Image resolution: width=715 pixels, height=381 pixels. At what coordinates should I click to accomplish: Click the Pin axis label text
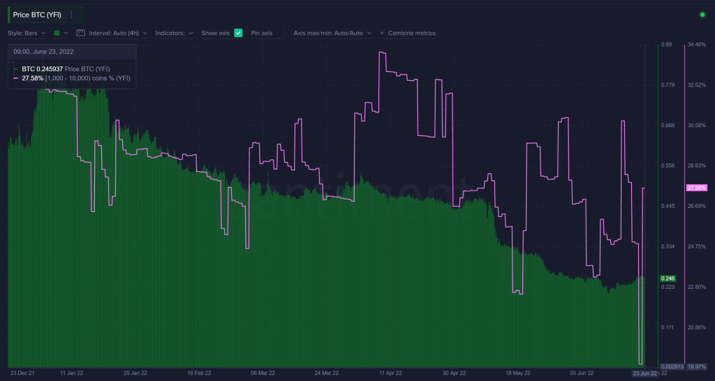coord(262,33)
